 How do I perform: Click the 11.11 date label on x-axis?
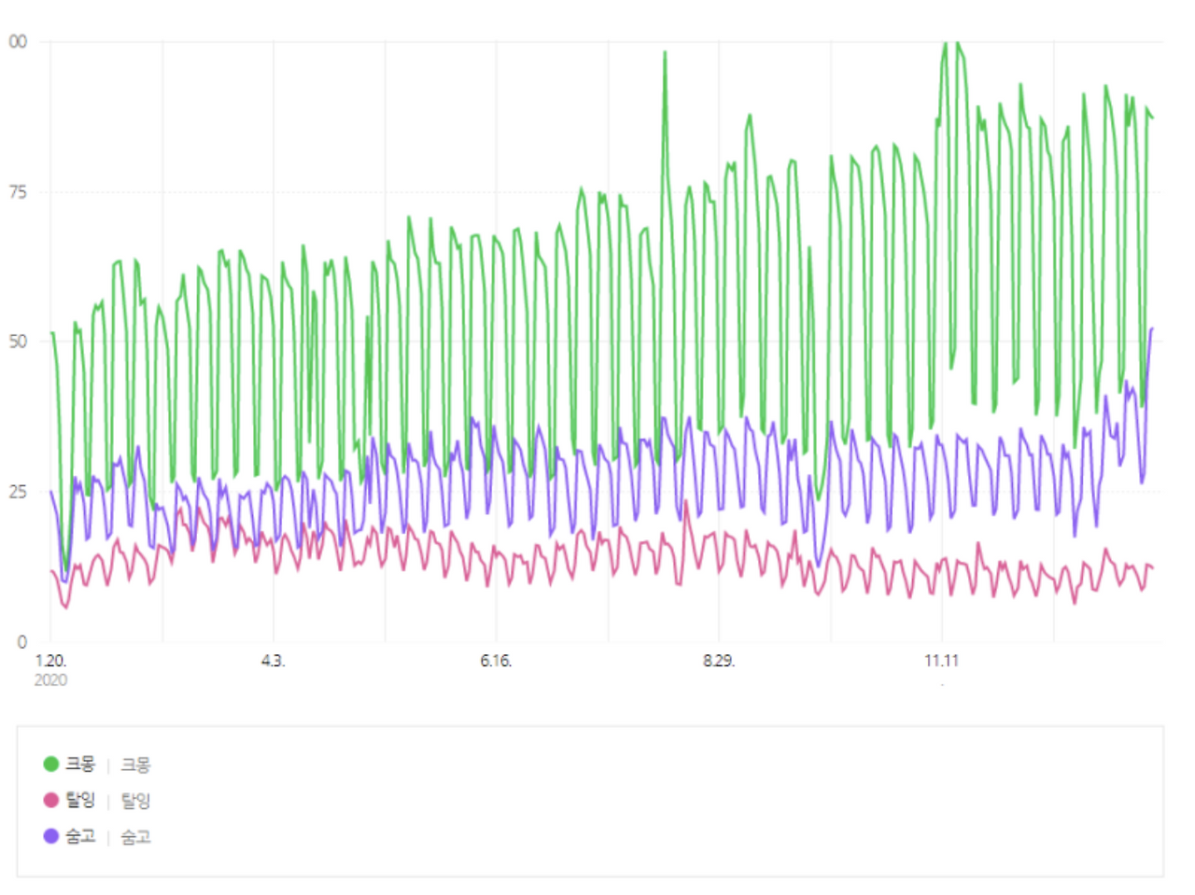pyautogui.click(x=942, y=661)
